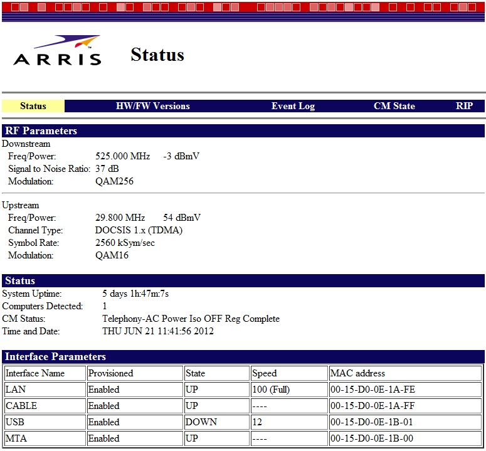
Task: Click the USB speed value 12
Action: pos(289,422)
